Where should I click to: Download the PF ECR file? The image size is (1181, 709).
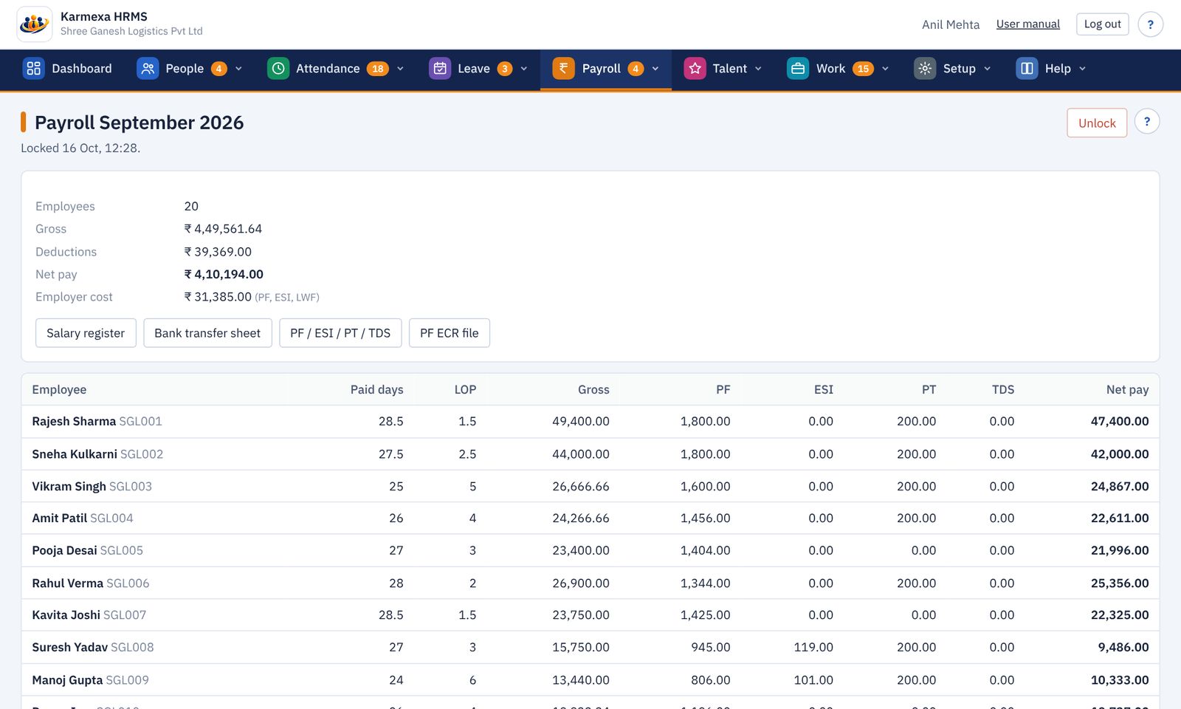(450, 333)
